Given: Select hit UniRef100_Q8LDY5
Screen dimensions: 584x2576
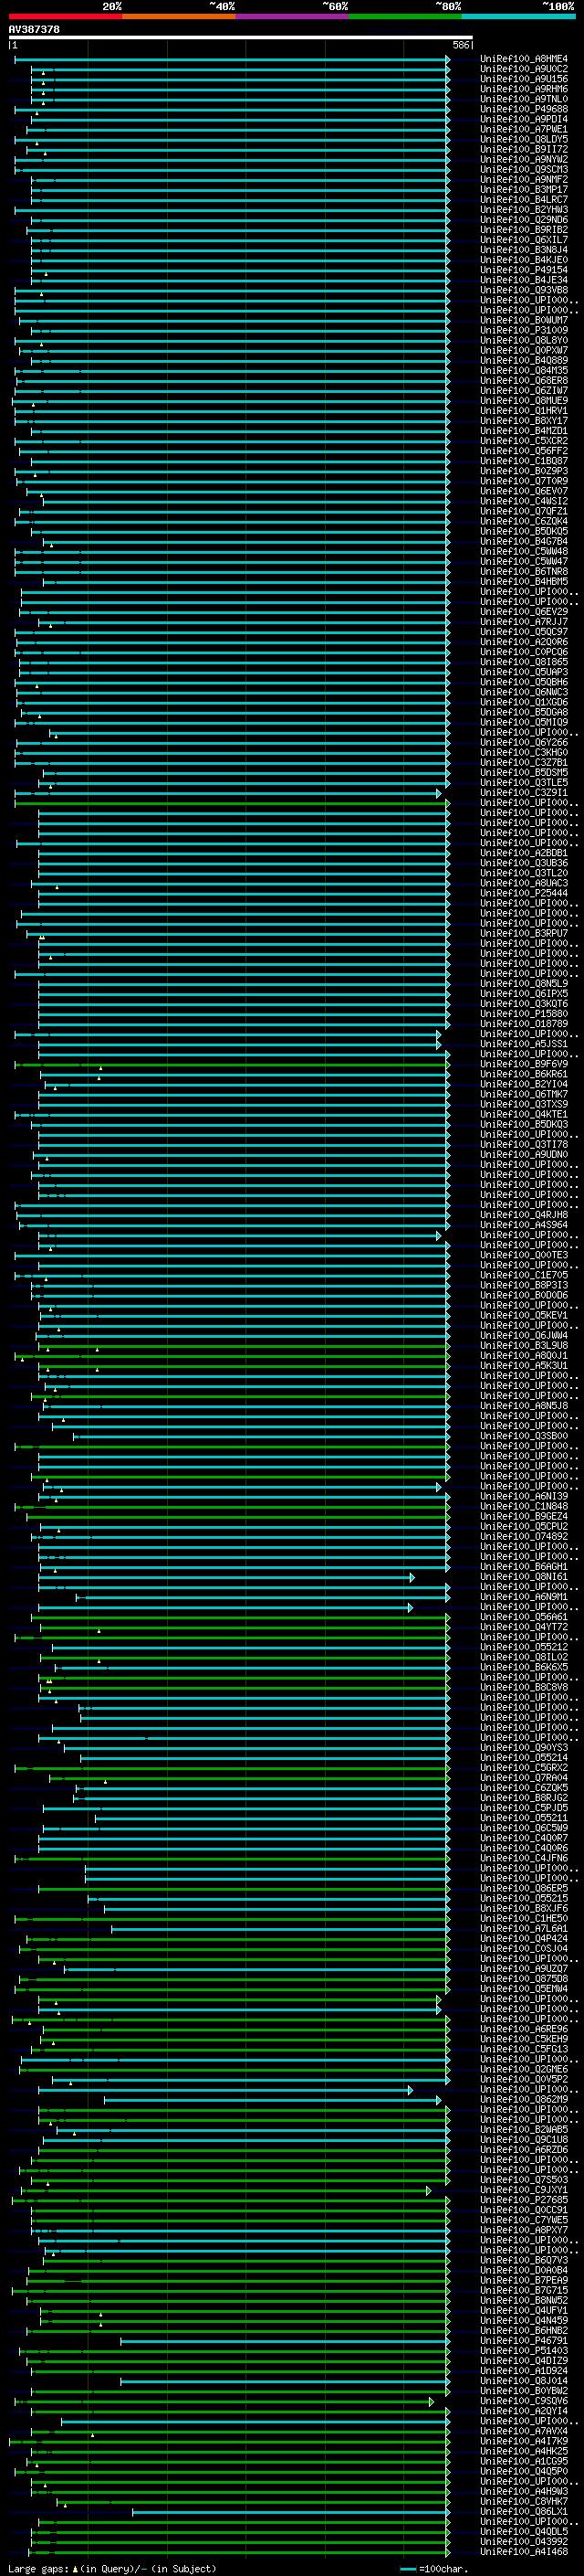Looking at the screenshot, I should tap(524, 139).
